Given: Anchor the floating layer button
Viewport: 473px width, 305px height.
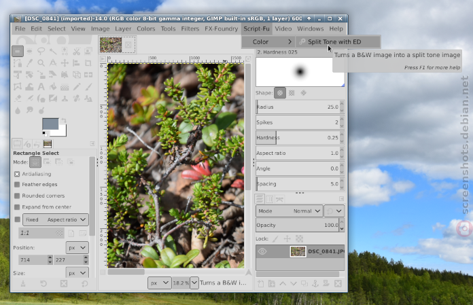Looking at the screenshot, I should pos(315,283).
